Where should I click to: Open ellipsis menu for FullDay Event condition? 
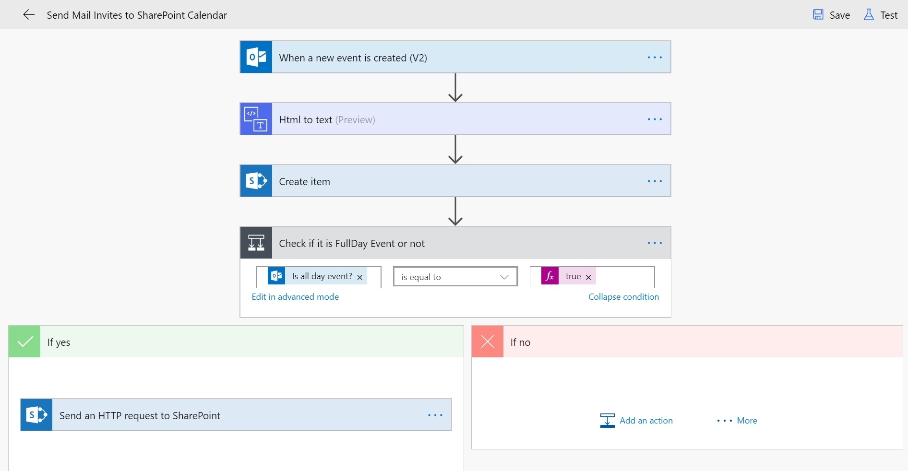pos(655,243)
